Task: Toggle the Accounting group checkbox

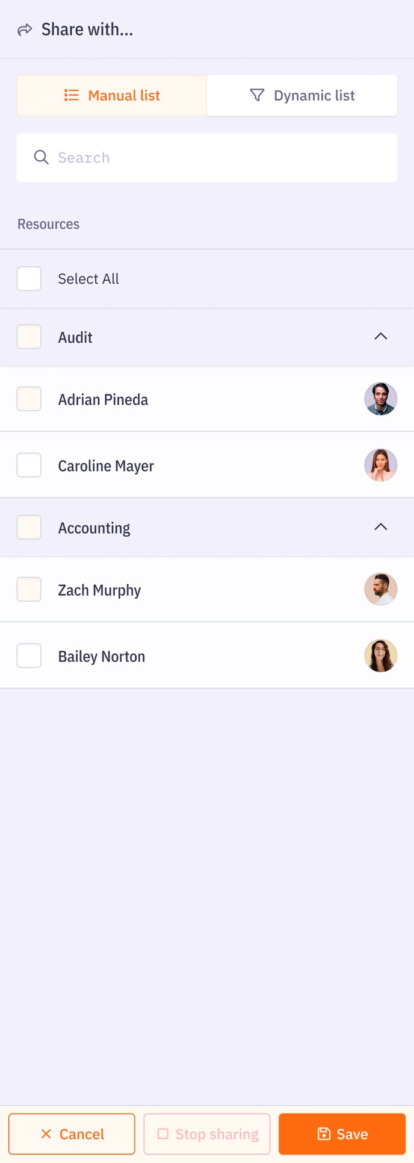Action: pyautogui.click(x=29, y=527)
